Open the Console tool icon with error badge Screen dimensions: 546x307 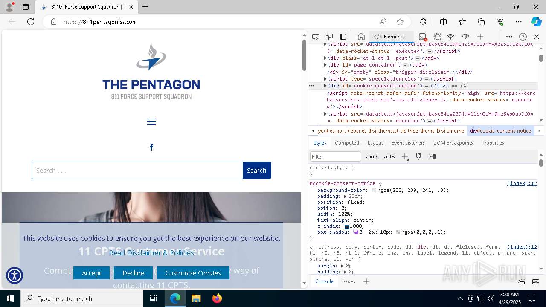(x=423, y=37)
